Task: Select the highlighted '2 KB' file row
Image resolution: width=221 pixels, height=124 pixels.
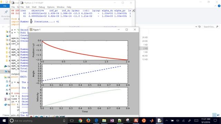Action: (144, 48)
